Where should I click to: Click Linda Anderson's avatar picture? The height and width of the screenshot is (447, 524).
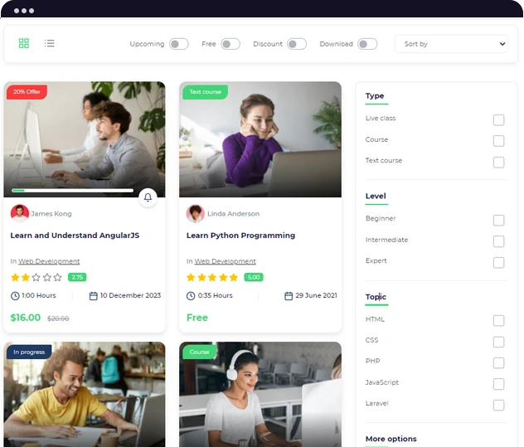pos(196,213)
